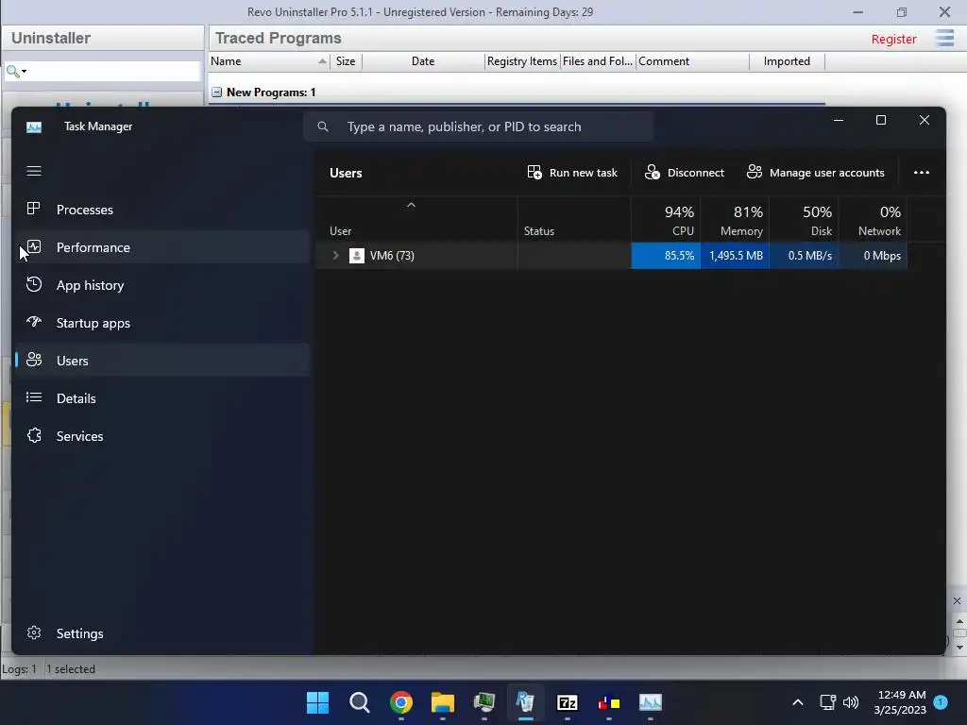Viewport: 967px width, 725px height.
Task: Click Register link in Revo Uninstaller
Action: [893, 39]
